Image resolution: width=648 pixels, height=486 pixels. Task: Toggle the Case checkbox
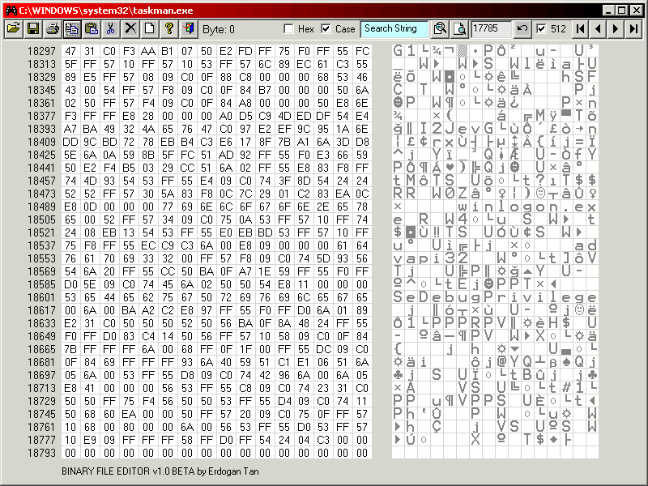click(x=326, y=29)
